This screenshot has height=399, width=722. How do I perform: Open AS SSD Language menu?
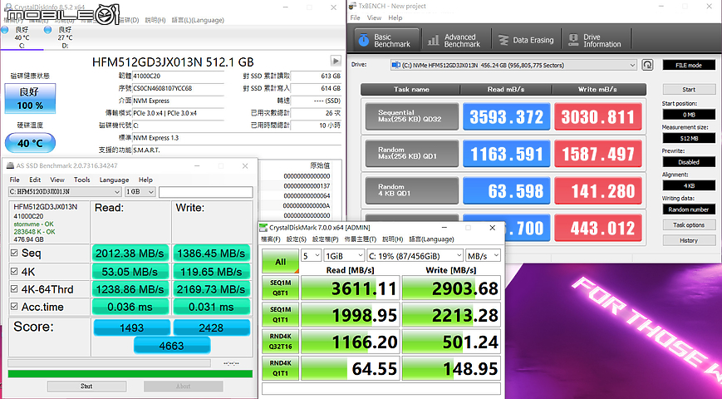click(114, 180)
